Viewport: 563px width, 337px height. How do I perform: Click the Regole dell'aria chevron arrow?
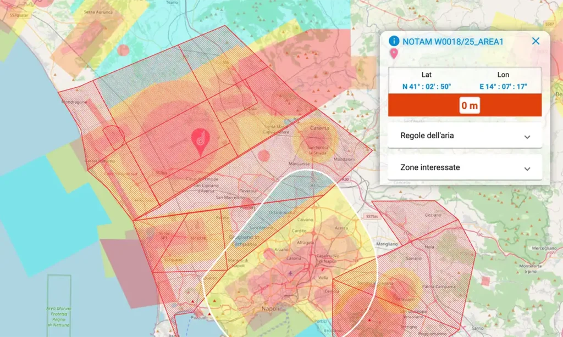coord(527,137)
